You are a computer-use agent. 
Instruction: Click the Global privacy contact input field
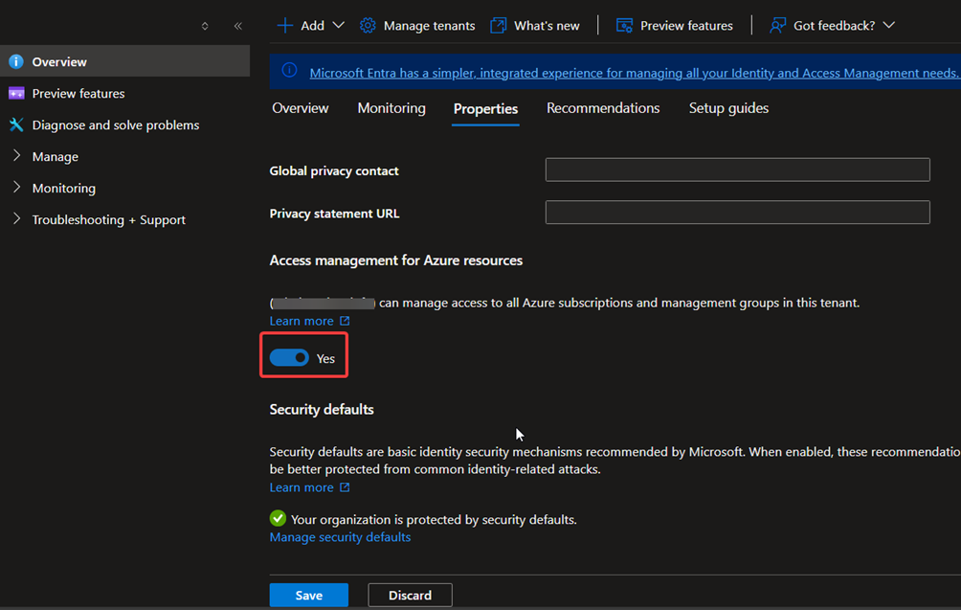737,170
